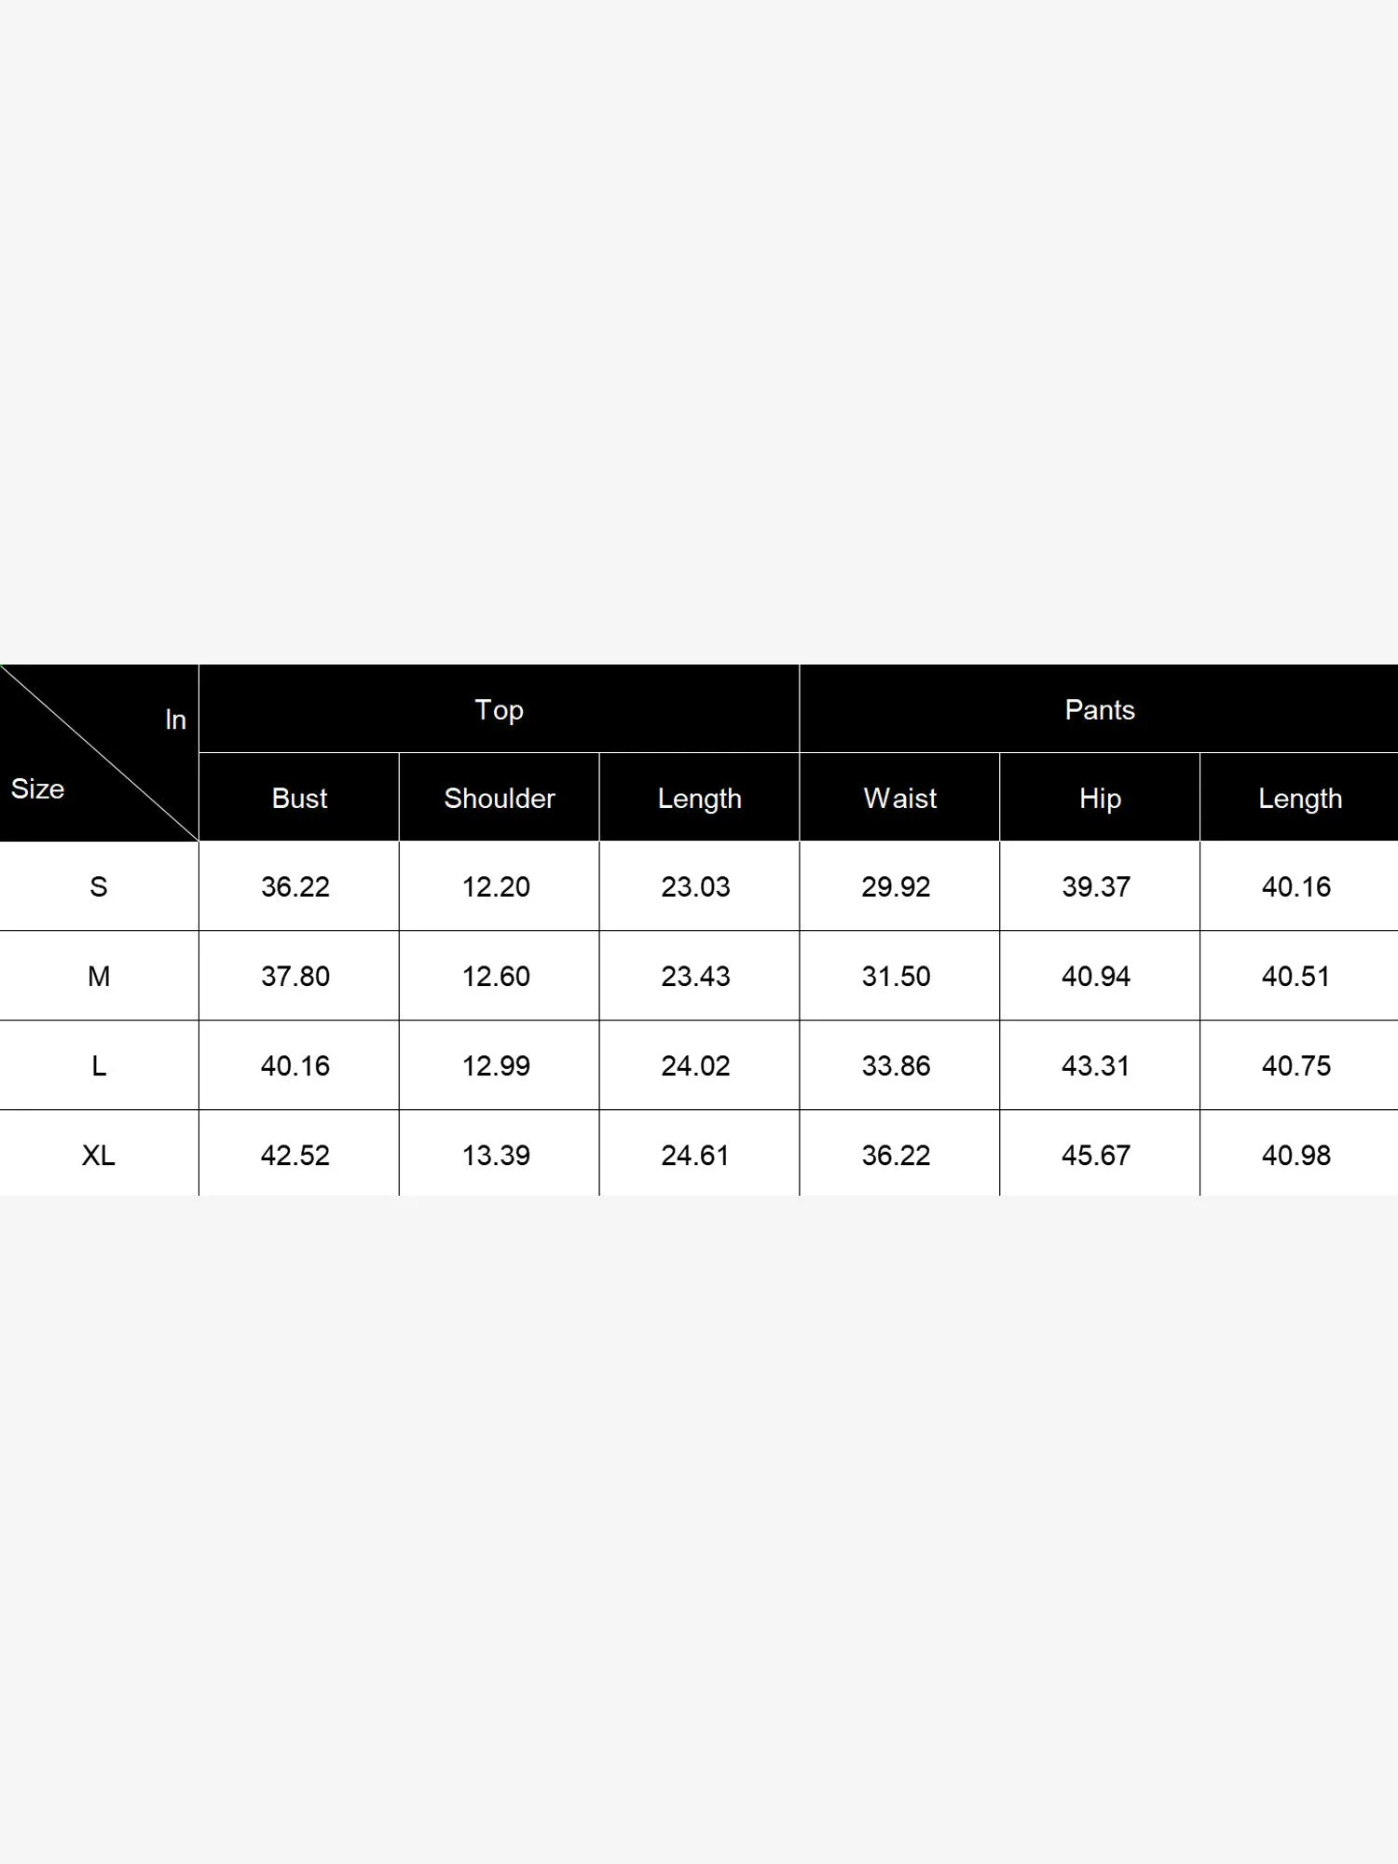Click the Waist column header
Image resolution: width=1398 pixels, height=1864 pixels.
pos(899,799)
